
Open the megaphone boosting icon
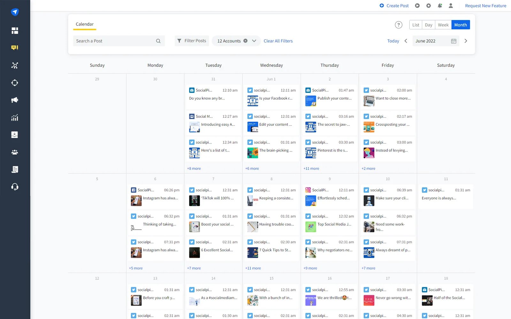15,100
